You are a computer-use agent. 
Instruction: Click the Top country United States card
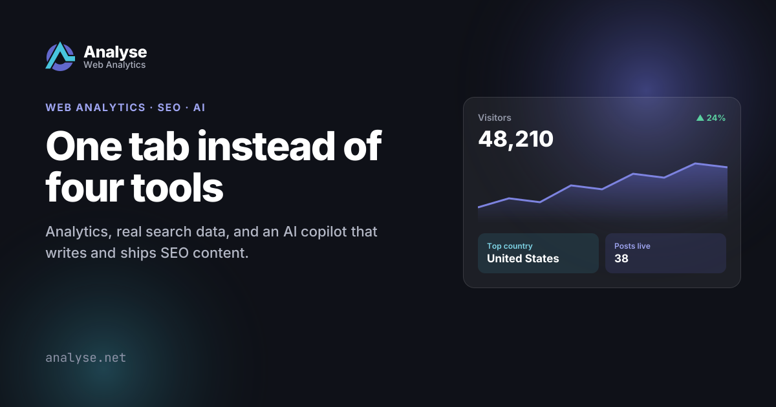538,253
